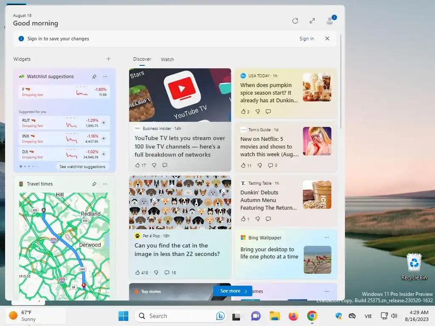Launch Google Chrome from taskbar
This screenshot has width=435, height=326.
[312, 316]
